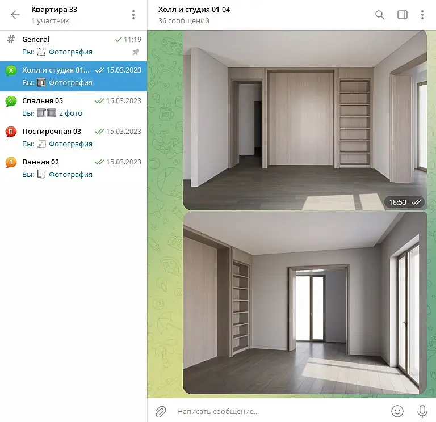Screen dimensions: 436x422
Task: Click green Х icon of Холл и студия
Action: 11,70
